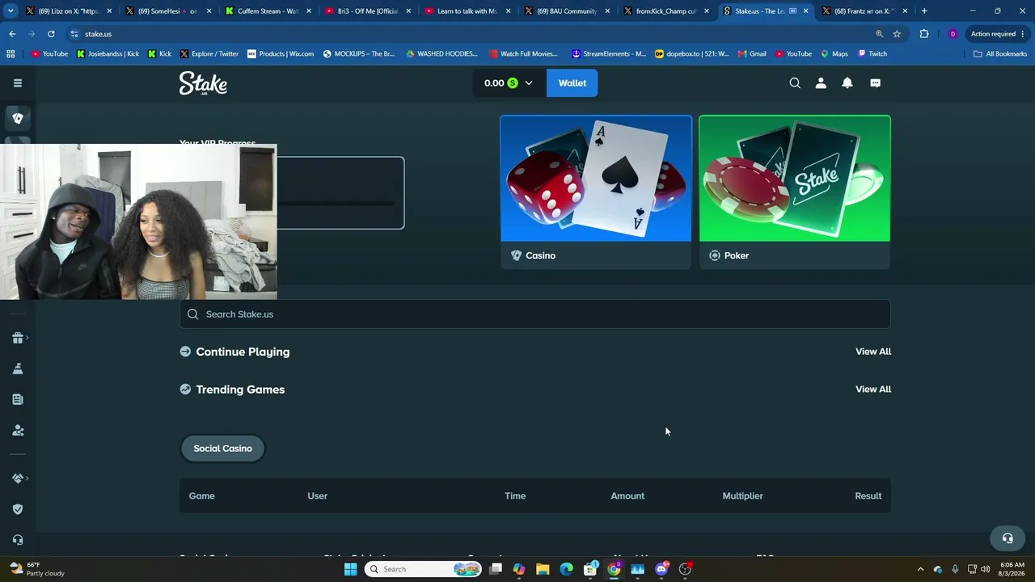The width and height of the screenshot is (1035, 582).
Task: Open the All Bookmarks folder
Action: 1000,54
